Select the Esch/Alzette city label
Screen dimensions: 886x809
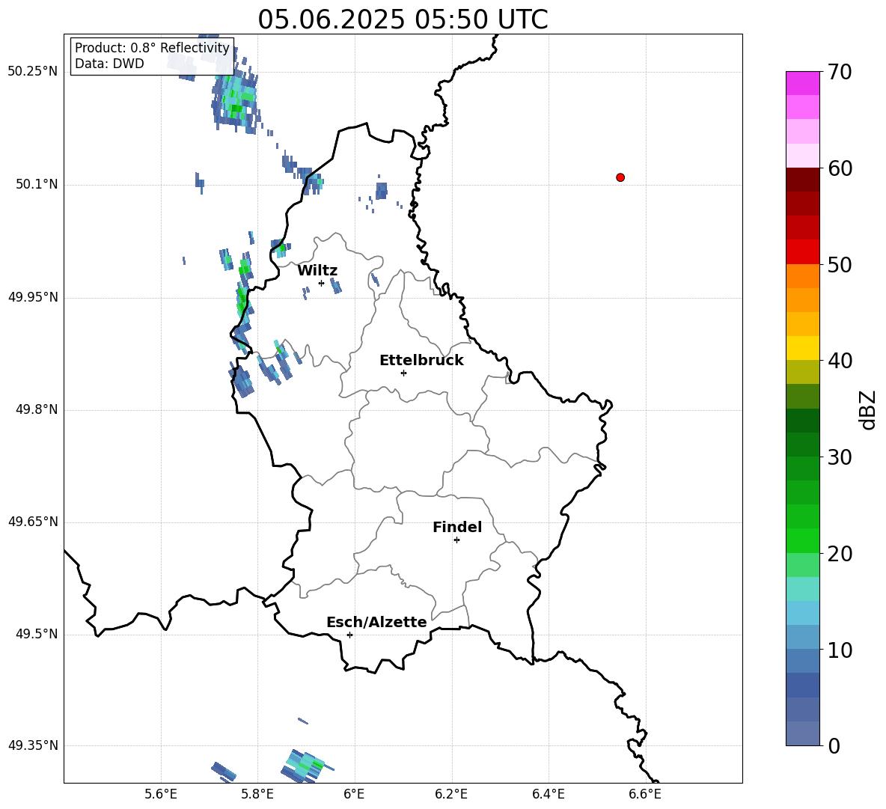[376, 622]
